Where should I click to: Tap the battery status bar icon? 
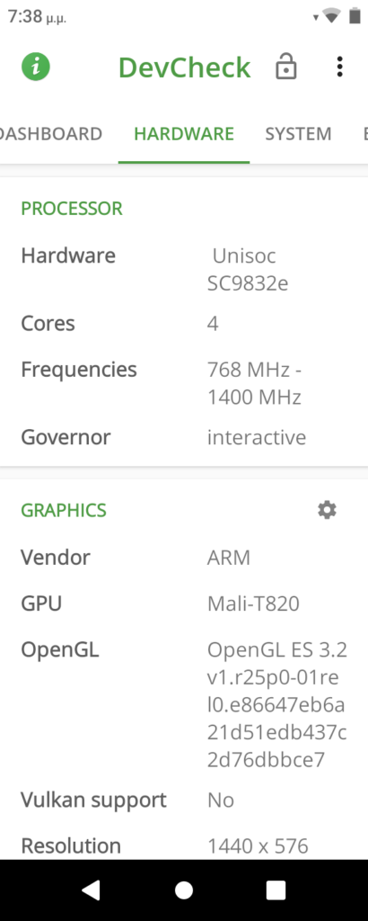pos(355,16)
